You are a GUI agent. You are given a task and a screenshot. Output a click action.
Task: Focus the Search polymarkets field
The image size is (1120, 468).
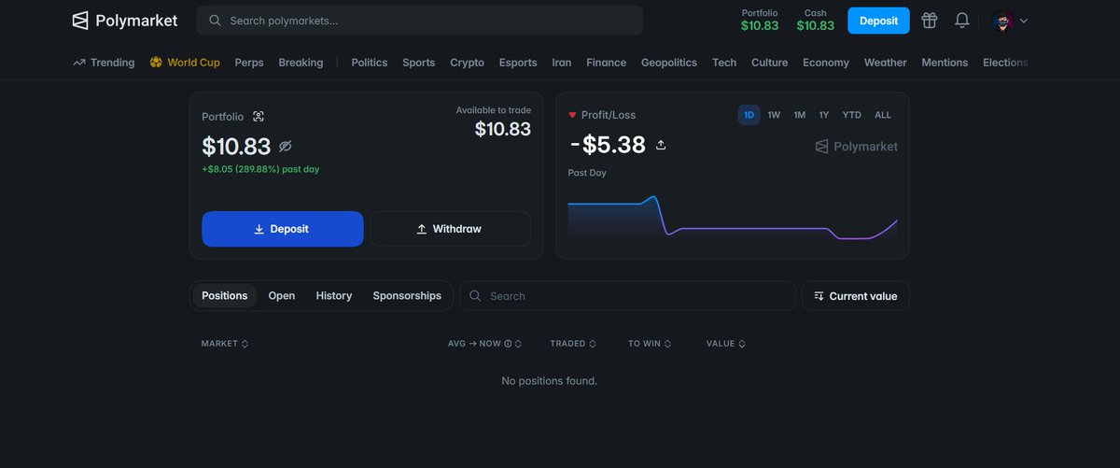(x=420, y=21)
